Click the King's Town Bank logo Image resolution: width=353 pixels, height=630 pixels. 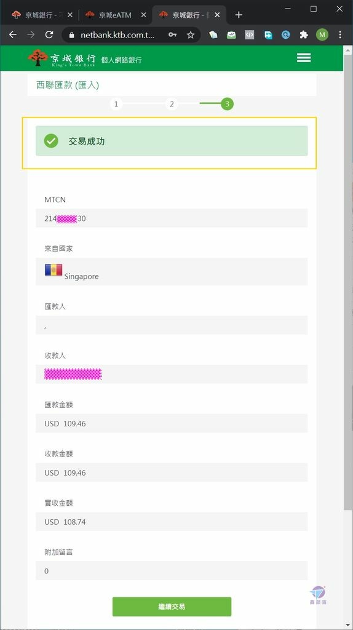62,58
